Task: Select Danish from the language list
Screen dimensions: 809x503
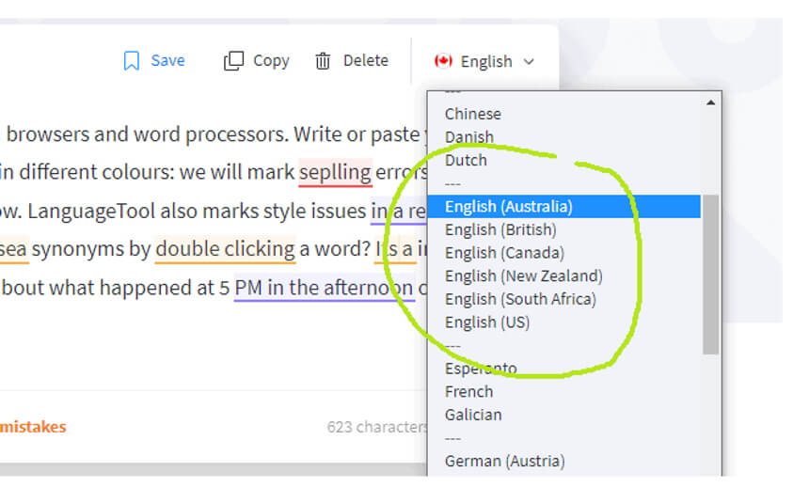Action: click(469, 136)
